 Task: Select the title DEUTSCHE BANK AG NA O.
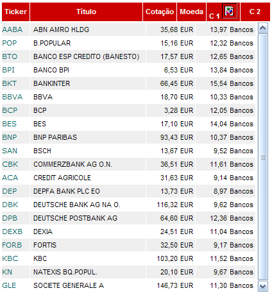click(x=77, y=205)
